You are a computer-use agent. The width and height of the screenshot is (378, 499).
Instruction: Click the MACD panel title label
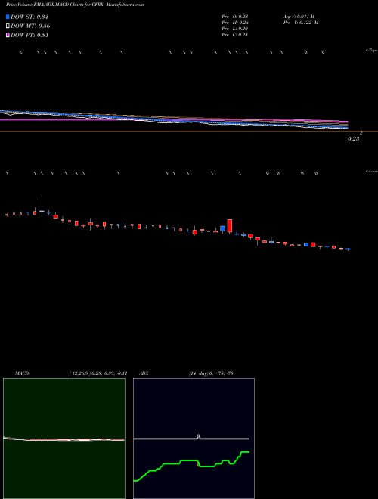(x=22, y=373)
